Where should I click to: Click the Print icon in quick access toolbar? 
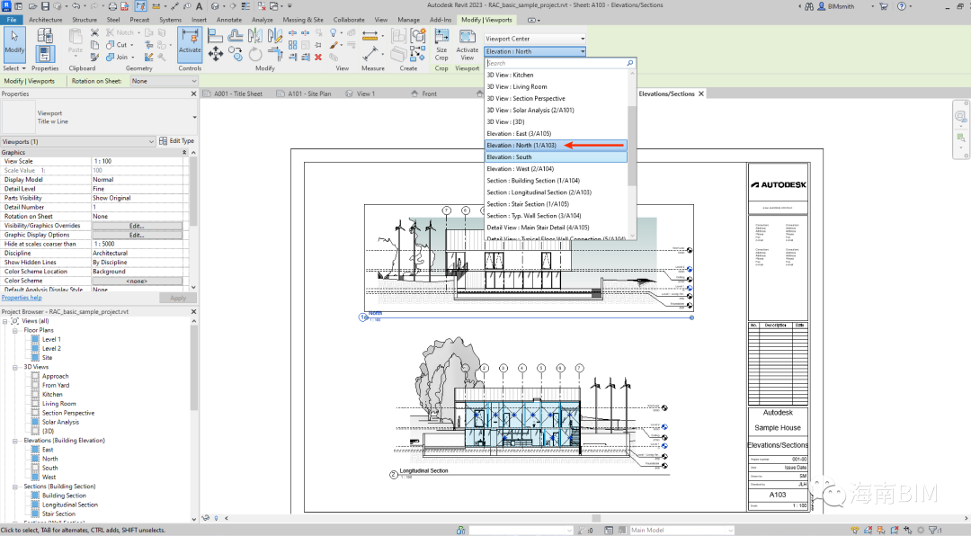[x=112, y=6]
